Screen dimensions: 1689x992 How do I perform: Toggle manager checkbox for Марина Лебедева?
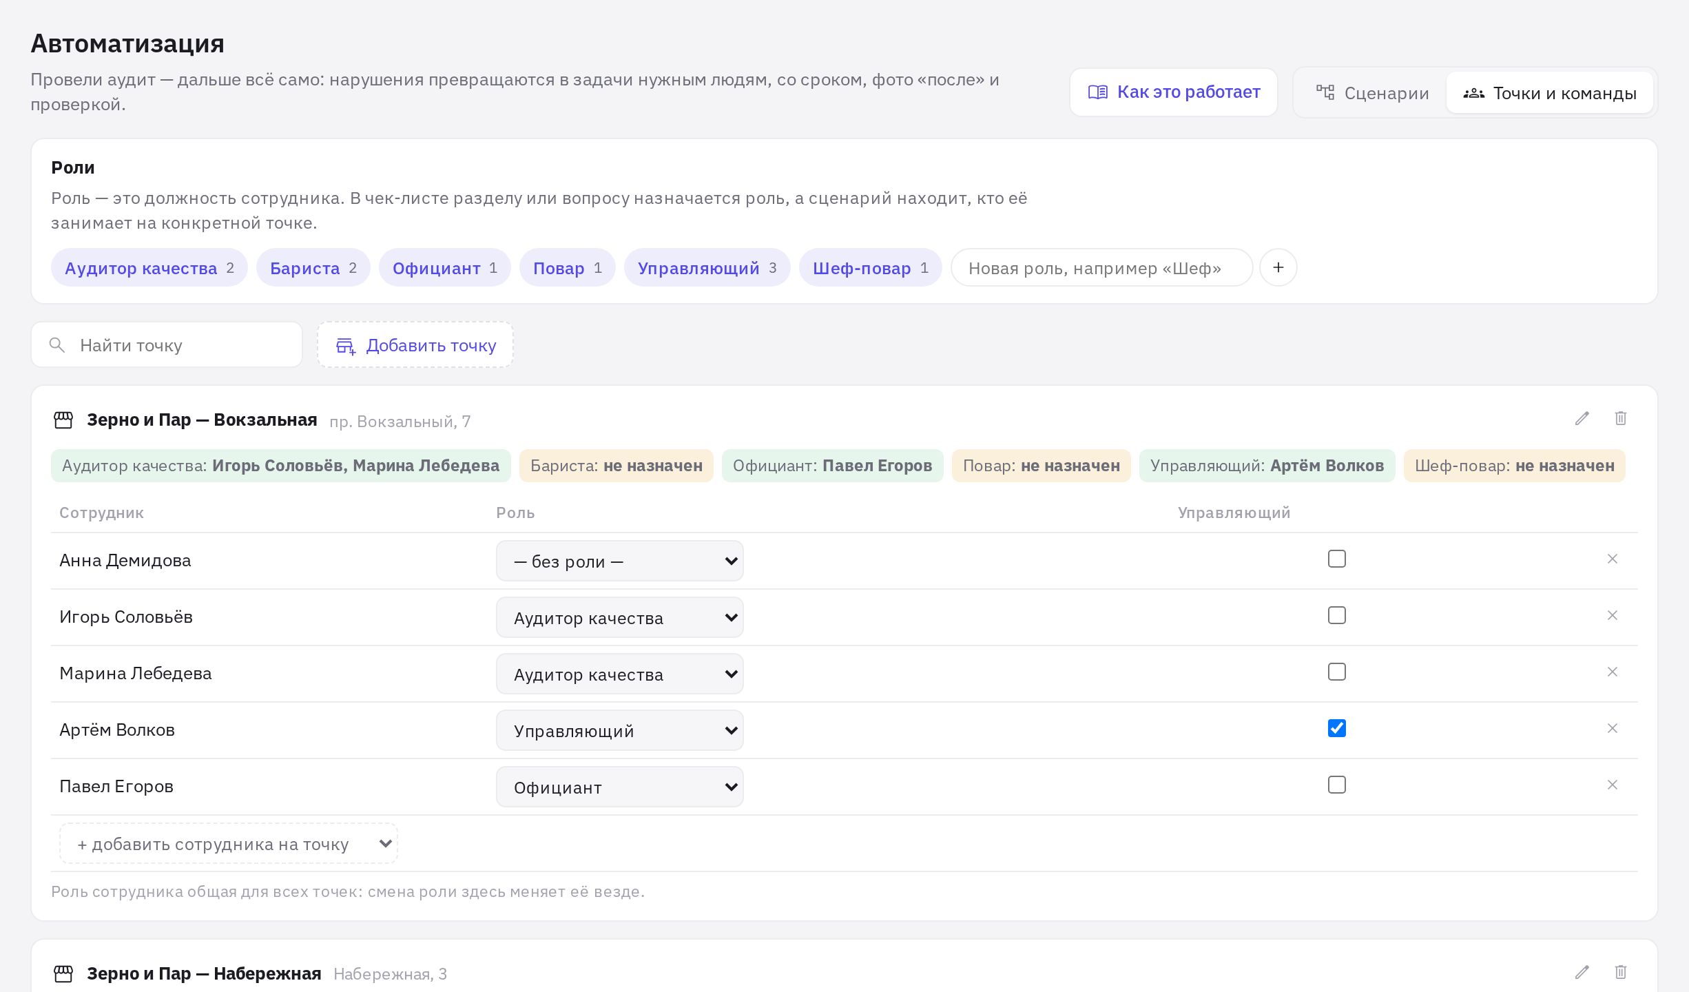coord(1336,672)
